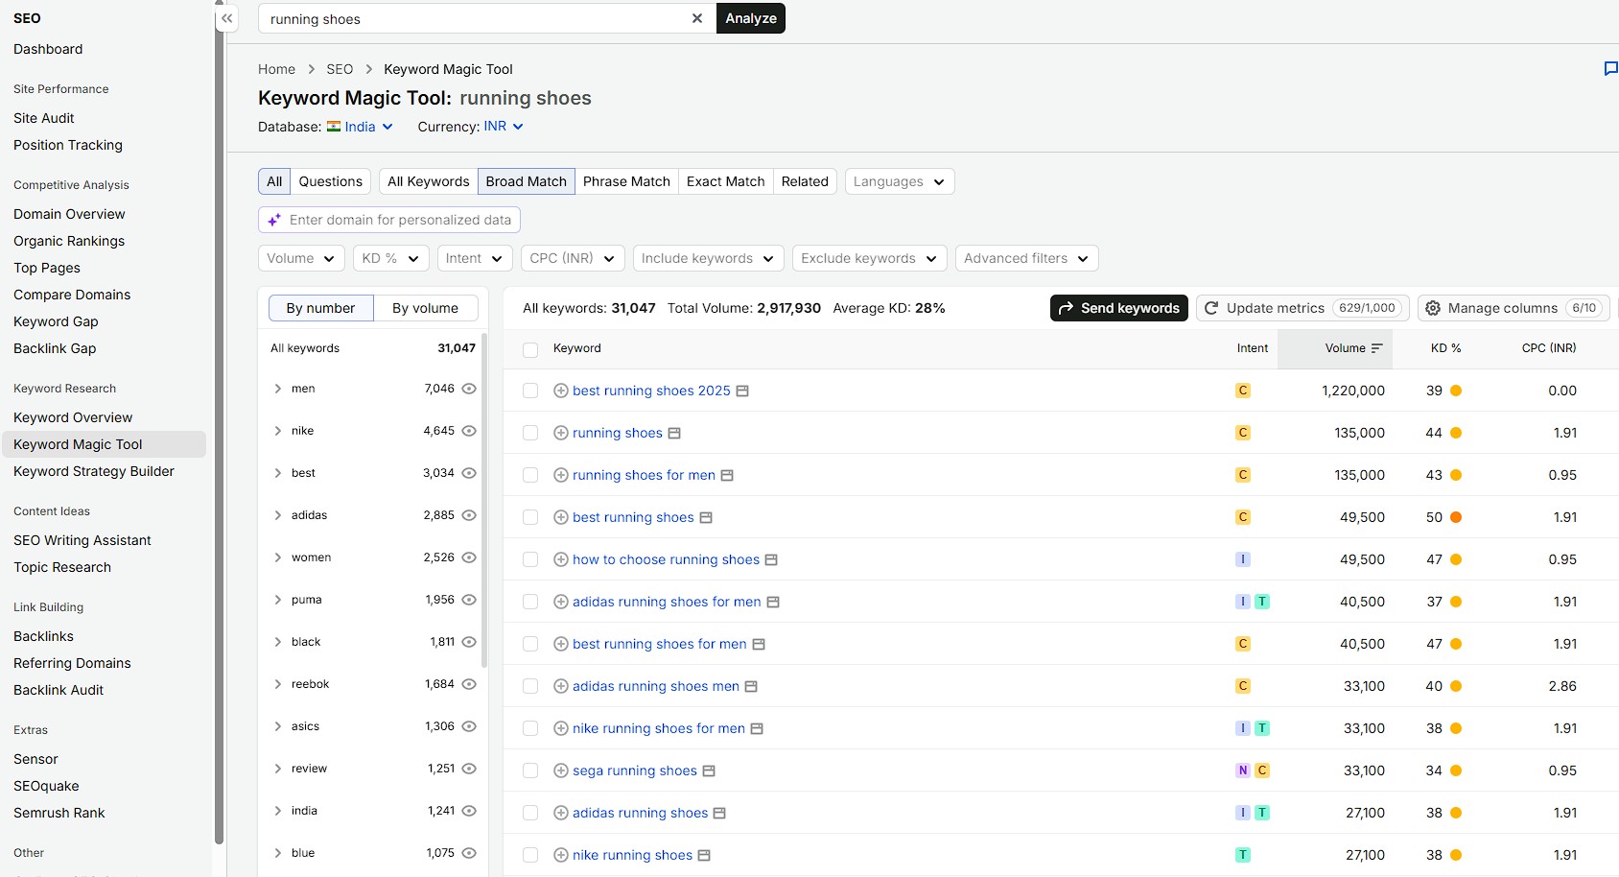Click the Analyze button
1619x877 pixels.
click(x=751, y=18)
